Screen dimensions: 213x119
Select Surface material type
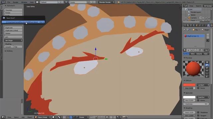pos(186,54)
